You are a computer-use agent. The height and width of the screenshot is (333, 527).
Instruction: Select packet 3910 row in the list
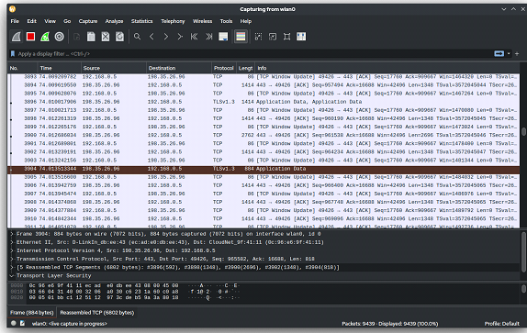263,218
